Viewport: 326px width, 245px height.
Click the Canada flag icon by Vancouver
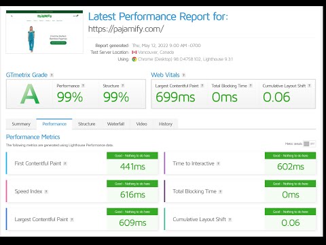coord(134,52)
